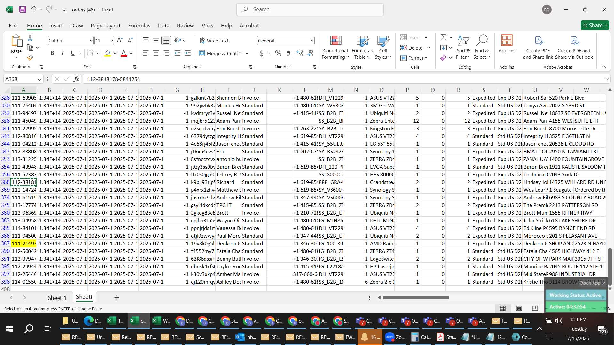Set Bottom Align vertical alignment
Image resolution: width=614 pixels, height=345 pixels.
[x=166, y=41]
